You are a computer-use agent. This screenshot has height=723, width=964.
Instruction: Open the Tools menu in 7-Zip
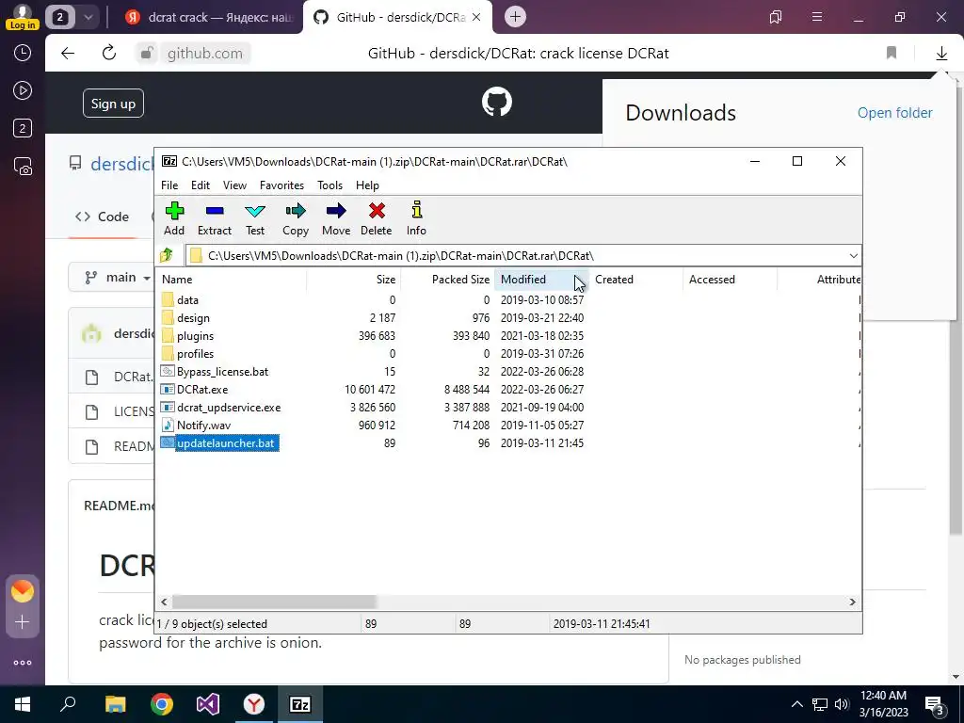(329, 185)
